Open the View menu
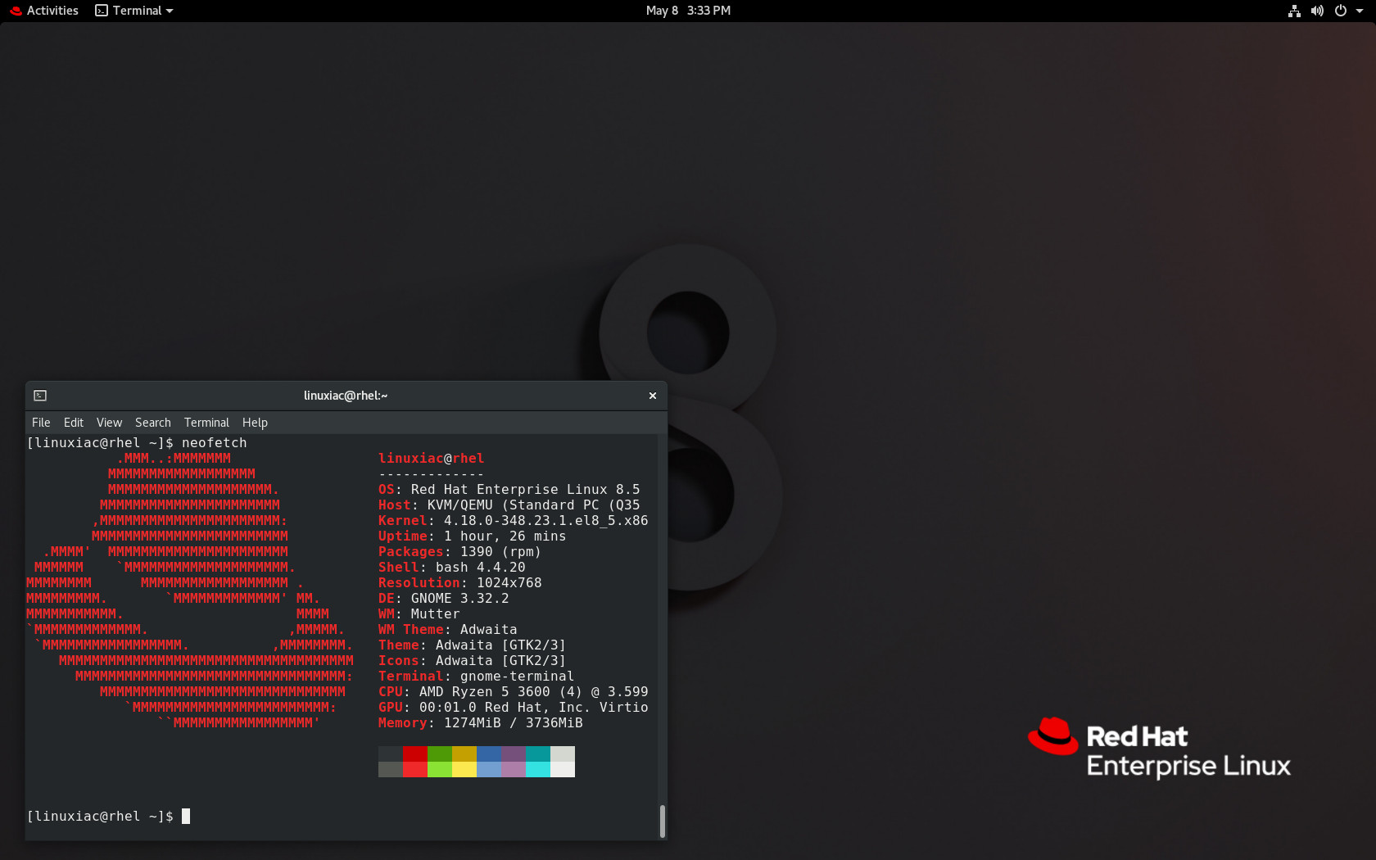1376x860 pixels. (109, 423)
